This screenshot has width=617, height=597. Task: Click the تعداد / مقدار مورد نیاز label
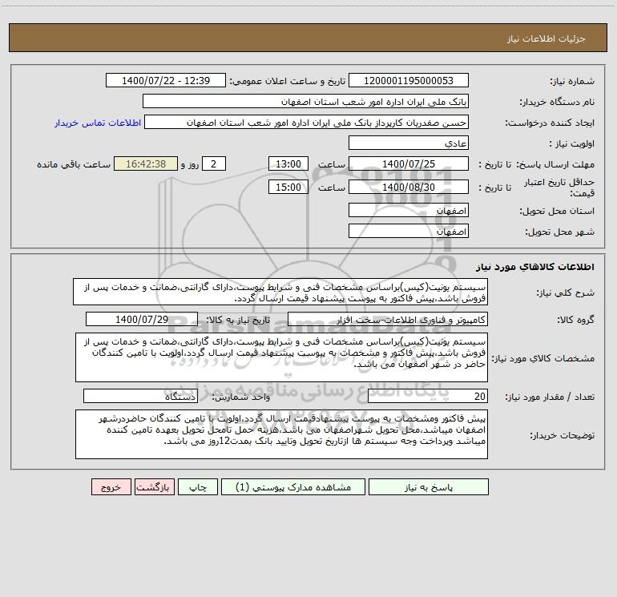pos(550,397)
